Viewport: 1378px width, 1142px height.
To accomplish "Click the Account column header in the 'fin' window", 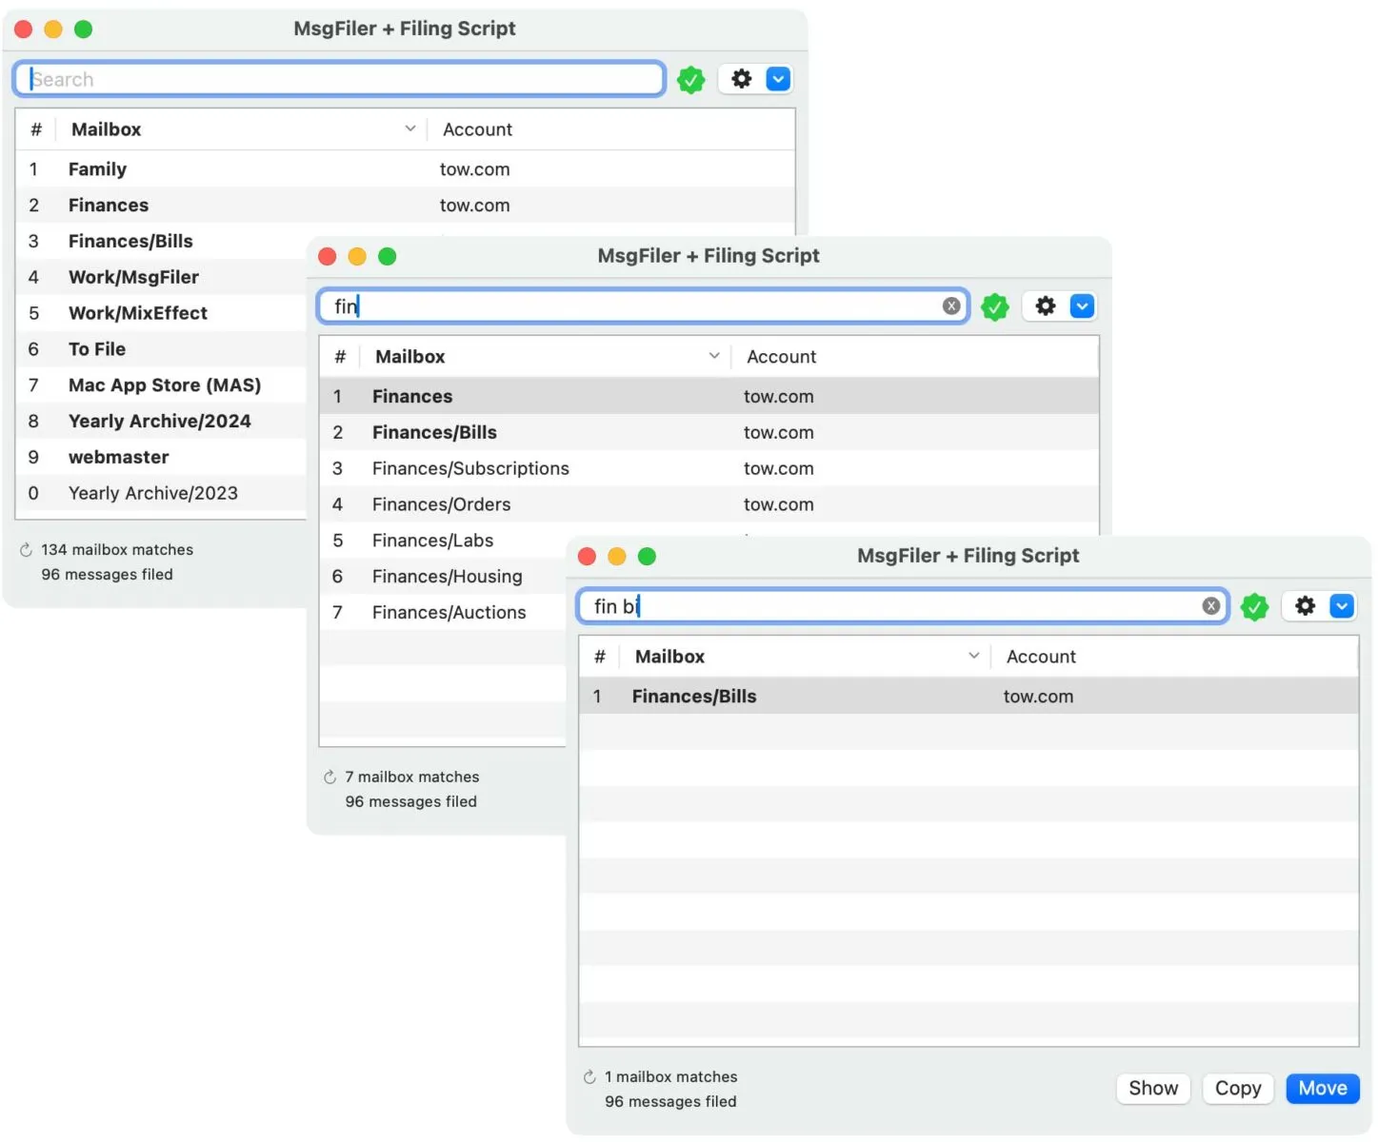I will 781,357.
